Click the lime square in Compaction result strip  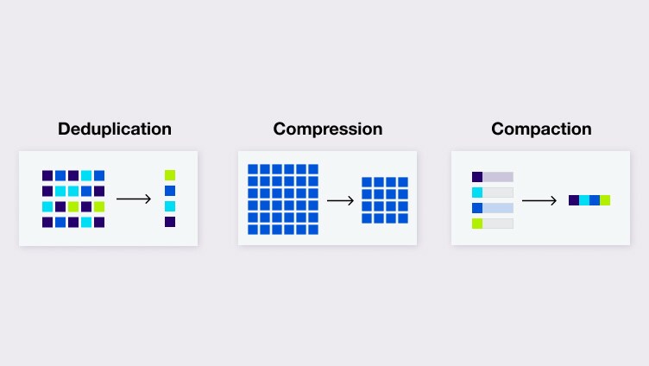[605, 200]
